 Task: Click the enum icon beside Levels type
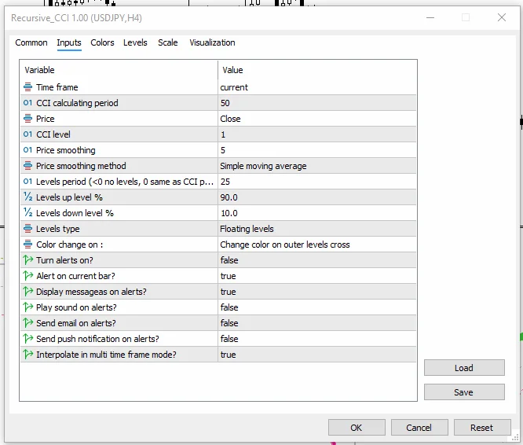tap(27, 228)
